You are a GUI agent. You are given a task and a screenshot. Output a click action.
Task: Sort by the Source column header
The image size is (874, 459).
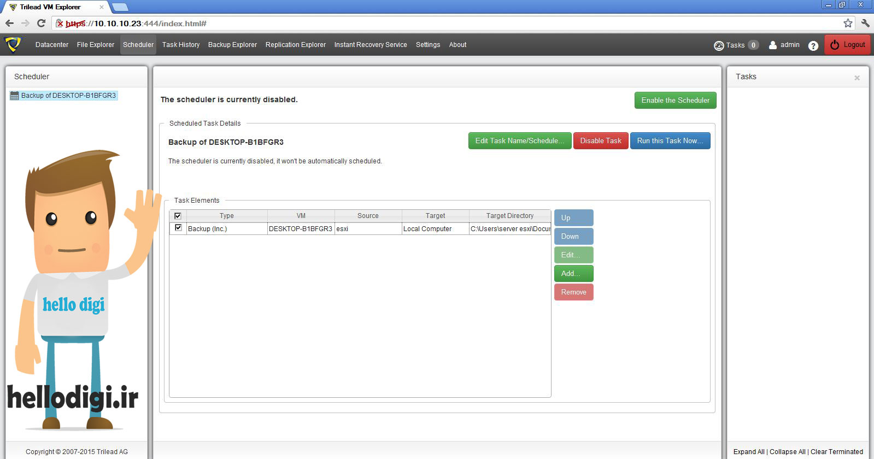tap(368, 216)
